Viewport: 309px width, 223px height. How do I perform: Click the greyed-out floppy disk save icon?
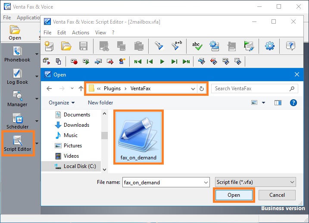(x=83, y=46)
